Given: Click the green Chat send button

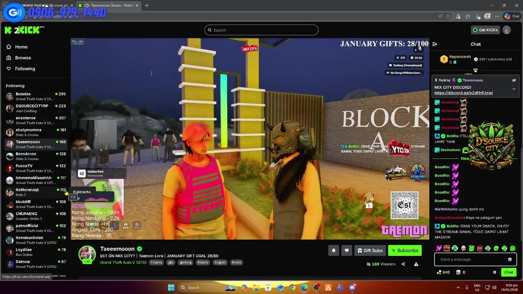Looking at the screenshot, I should (x=509, y=272).
